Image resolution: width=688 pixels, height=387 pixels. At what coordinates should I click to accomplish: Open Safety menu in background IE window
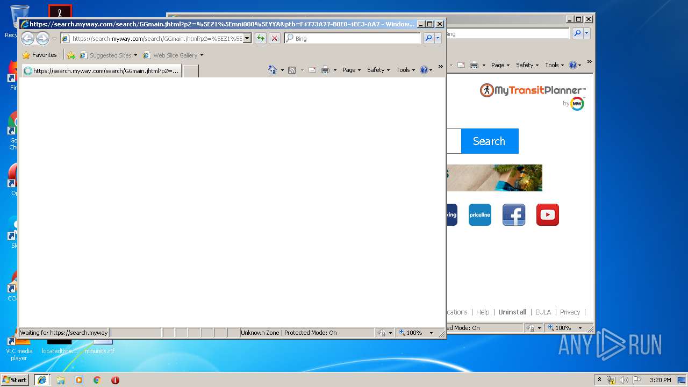tap(527, 65)
